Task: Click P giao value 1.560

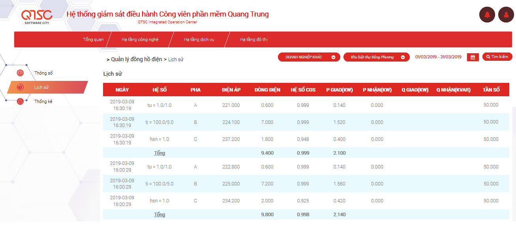Action: [x=339, y=184]
